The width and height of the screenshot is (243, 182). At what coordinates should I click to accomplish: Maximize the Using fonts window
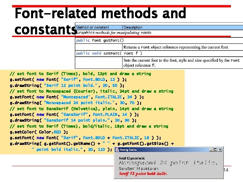[x=215, y=150]
